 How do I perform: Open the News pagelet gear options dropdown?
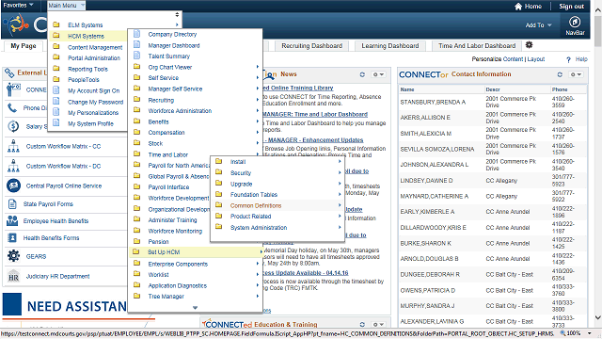378,74
